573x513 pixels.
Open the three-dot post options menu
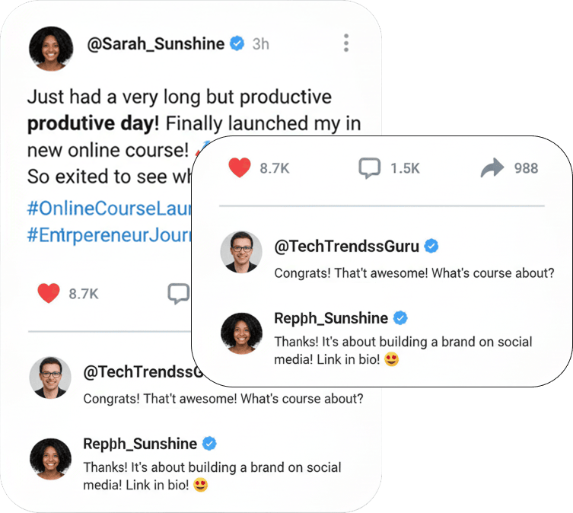(346, 43)
